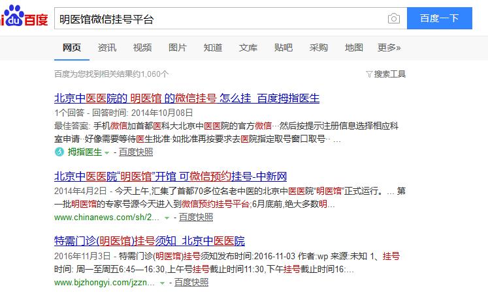Viewport: 488px width, 297px height.
Task: Go to the 文库 tab
Action: pos(248,48)
